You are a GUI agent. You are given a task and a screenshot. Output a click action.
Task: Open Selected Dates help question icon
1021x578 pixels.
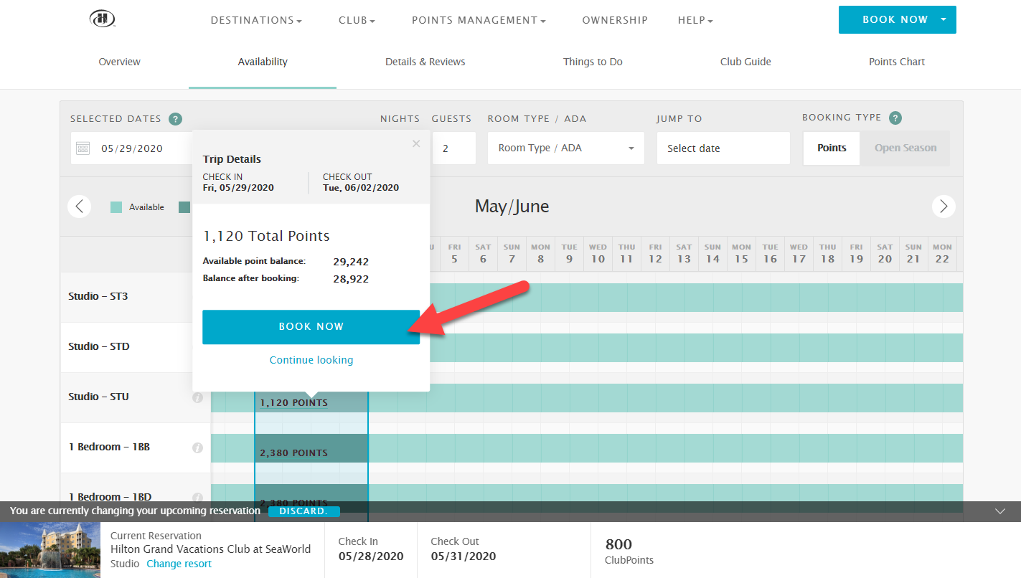175,119
